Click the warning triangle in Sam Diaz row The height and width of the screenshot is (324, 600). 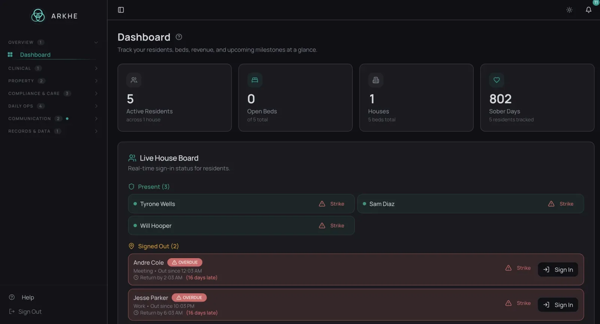551,204
